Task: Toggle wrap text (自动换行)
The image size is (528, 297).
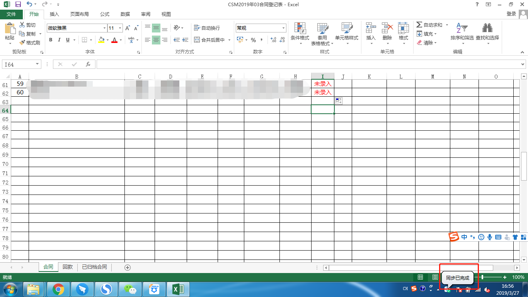Action: click(207, 28)
